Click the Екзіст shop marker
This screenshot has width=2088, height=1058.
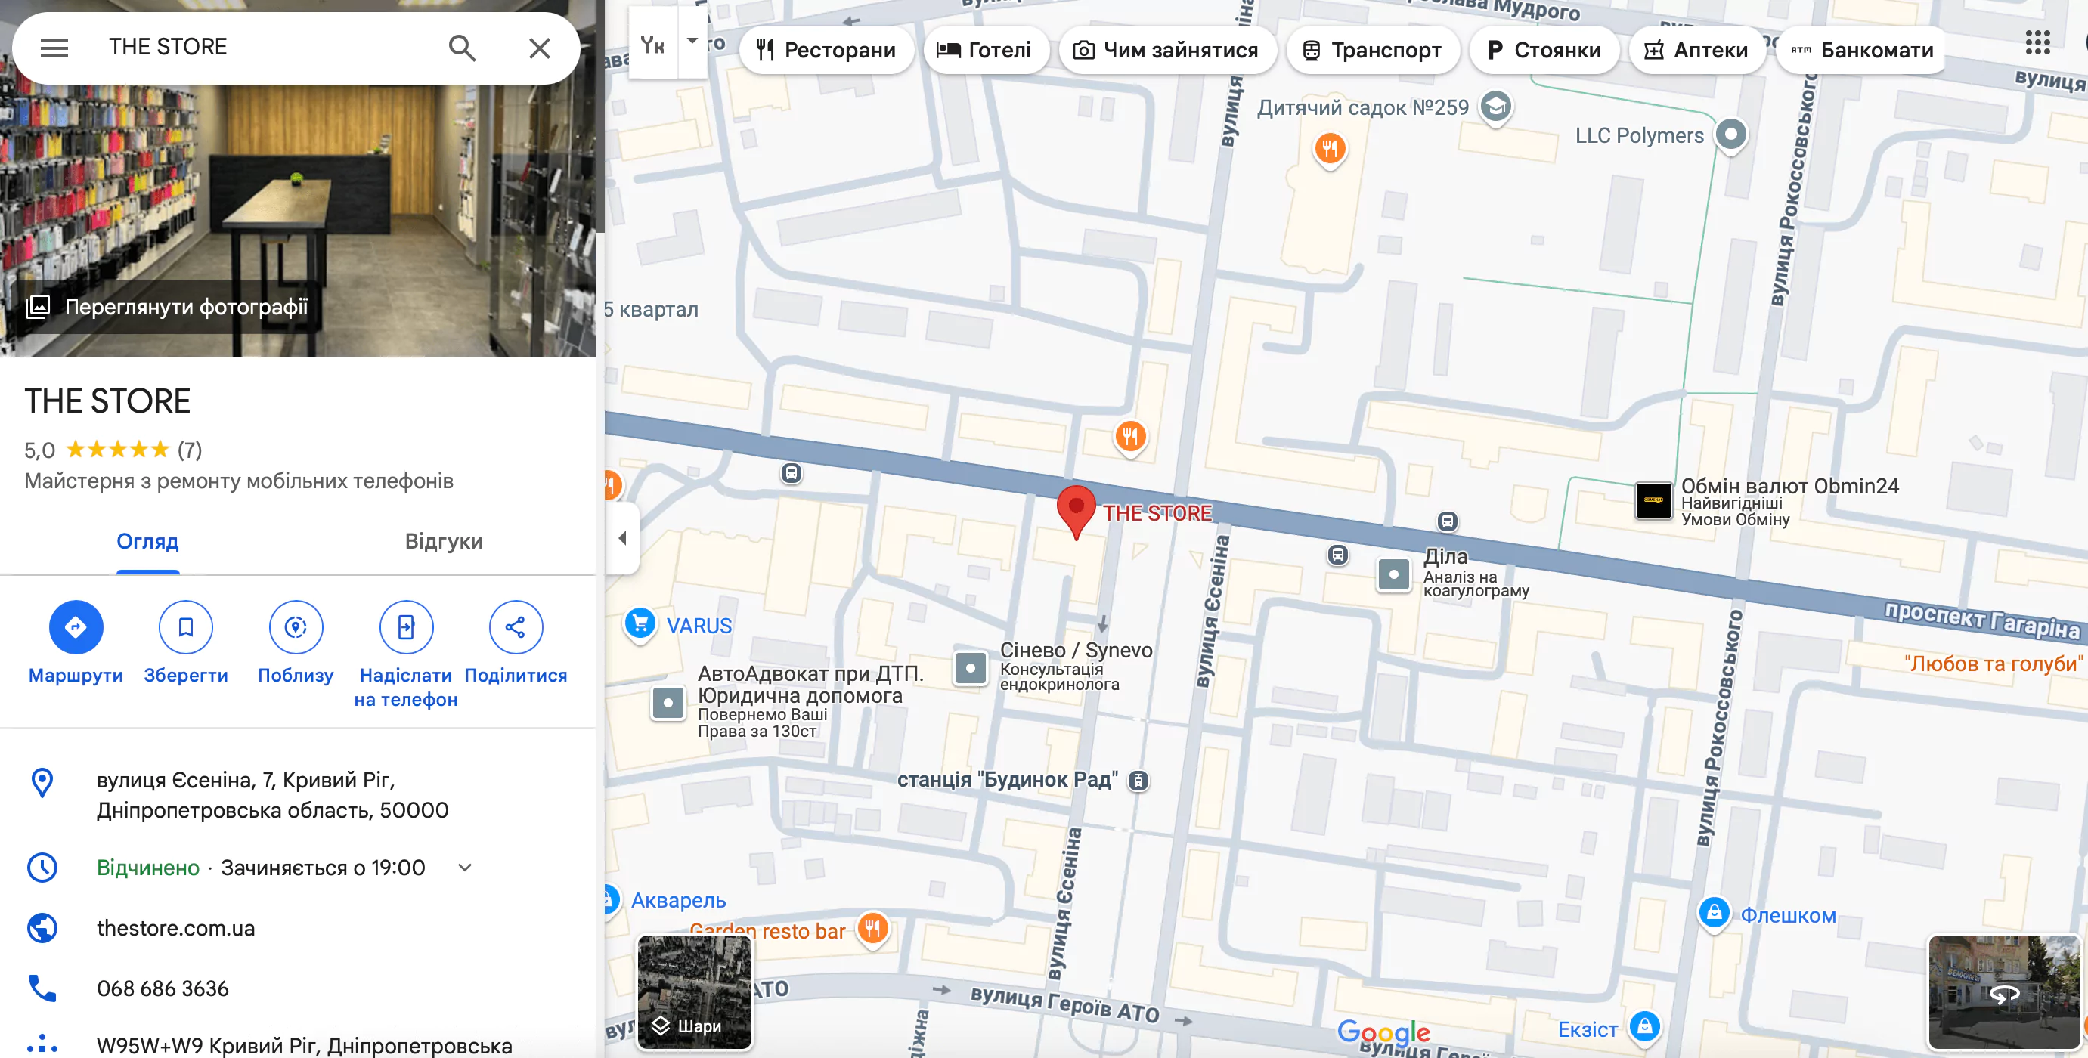click(x=1643, y=1027)
